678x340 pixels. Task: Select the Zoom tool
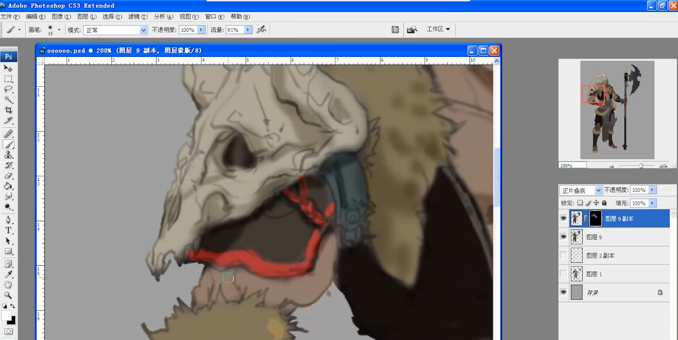click(8, 296)
